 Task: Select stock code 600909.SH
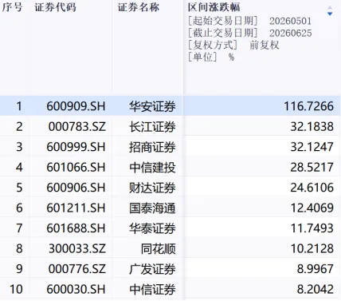[x=76, y=106]
